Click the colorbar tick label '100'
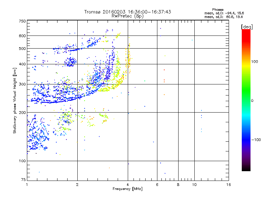The height and width of the screenshot is (201, 269). coord(255,62)
